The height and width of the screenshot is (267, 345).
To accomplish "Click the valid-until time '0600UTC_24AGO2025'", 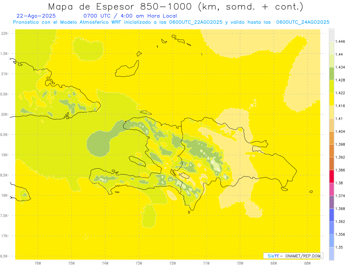I will pos(302,22).
